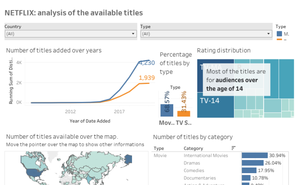
Task: Click the orange TV Show percentage bar 31.43%
Action: click(184, 114)
